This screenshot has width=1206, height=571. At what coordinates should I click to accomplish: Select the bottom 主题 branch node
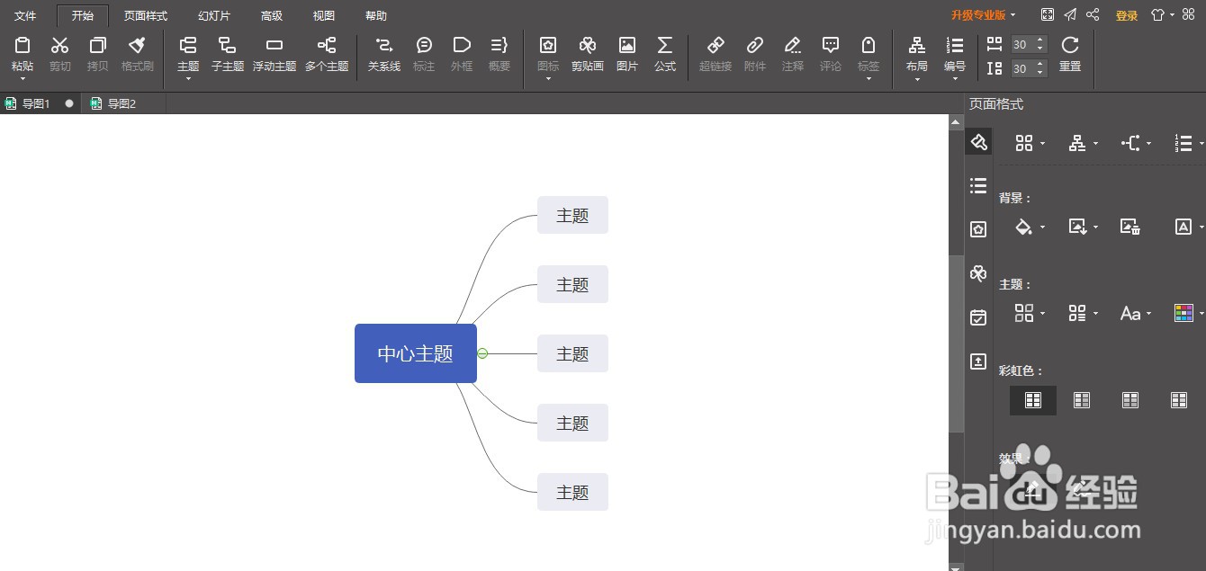[x=572, y=492]
